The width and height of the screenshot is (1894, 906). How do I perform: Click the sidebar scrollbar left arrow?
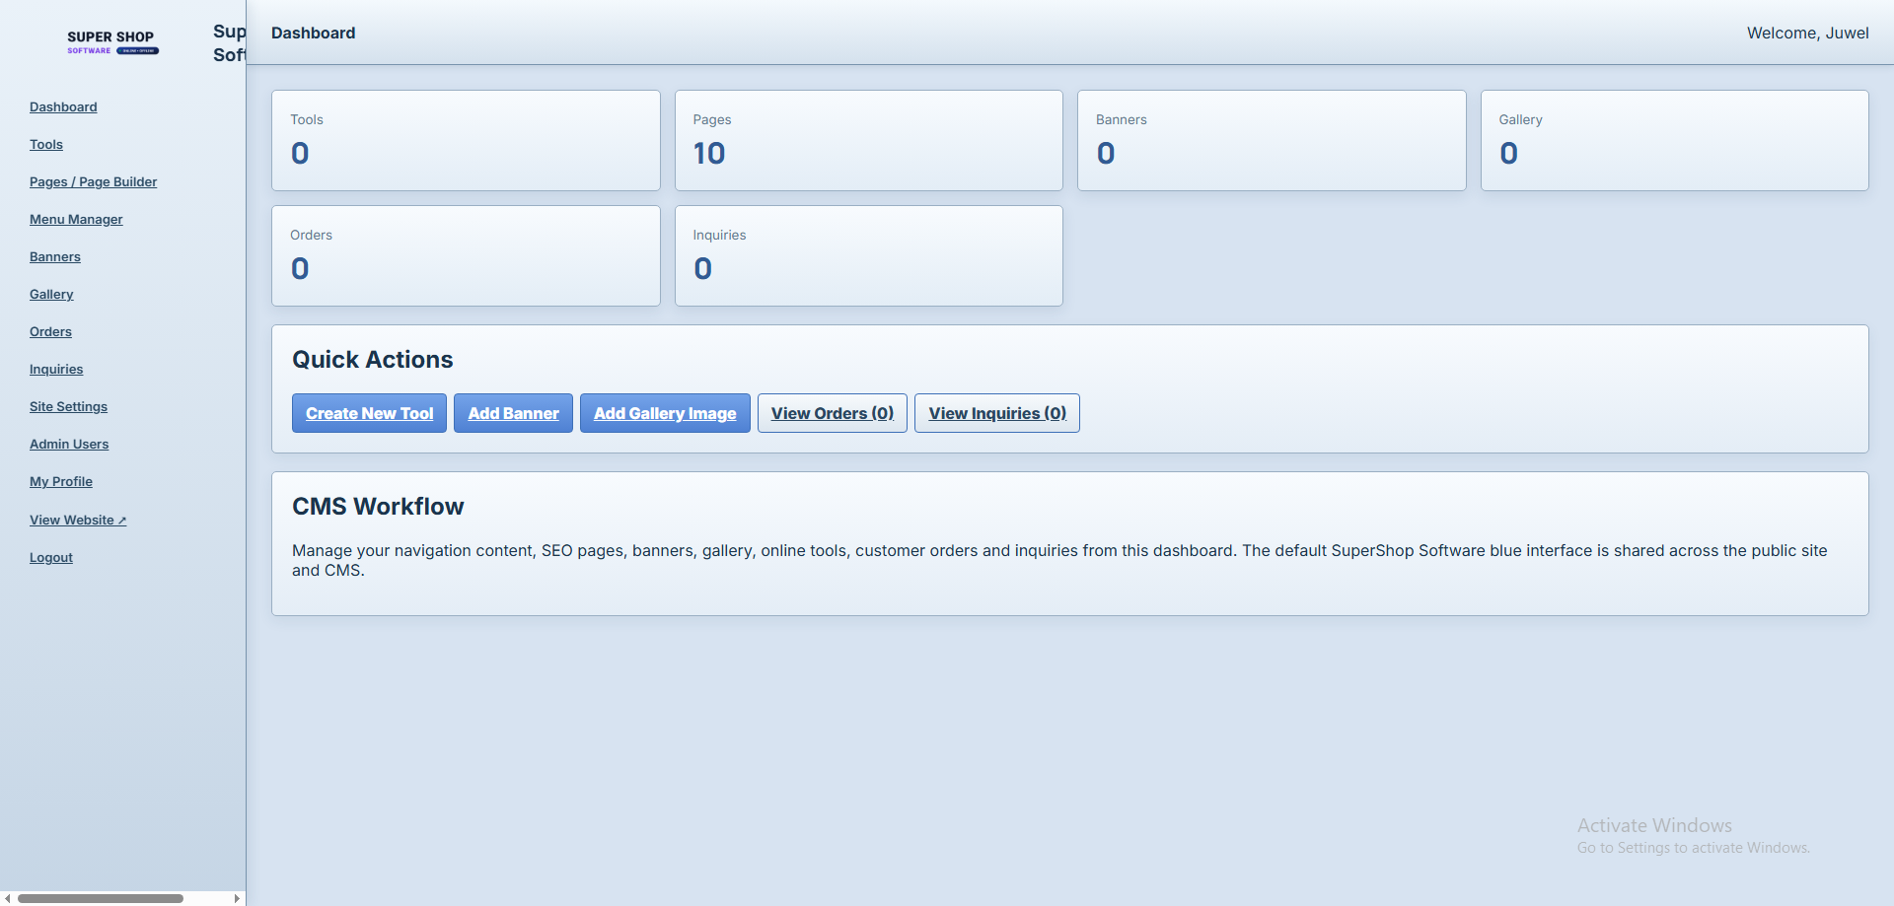[7, 898]
